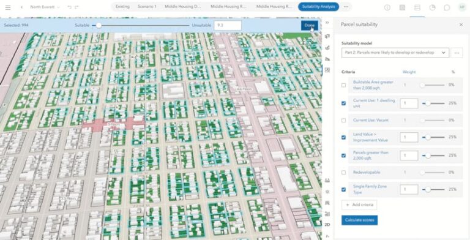Click weight field for Current Use: 1 dwelling

pyautogui.click(x=409, y=103)
